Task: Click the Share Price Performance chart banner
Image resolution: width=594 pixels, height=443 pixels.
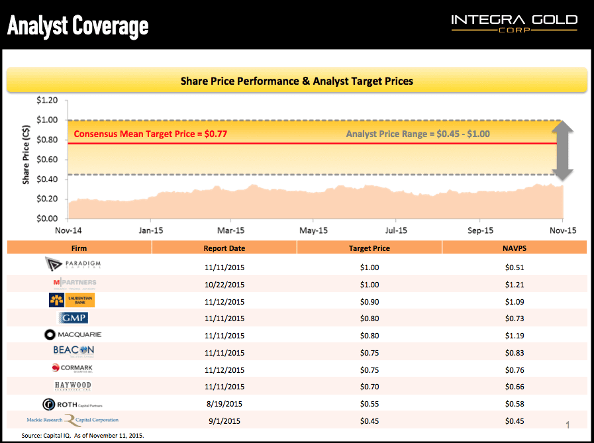Action: point(297,80)
